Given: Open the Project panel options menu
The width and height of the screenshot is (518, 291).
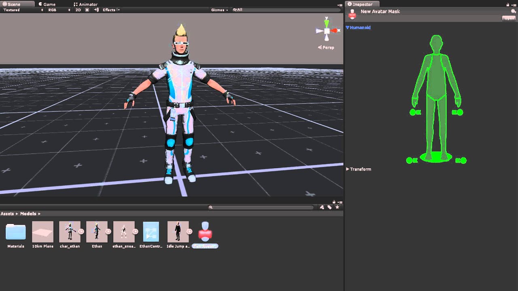Looking at the screenshot, I should coord(340,202).
